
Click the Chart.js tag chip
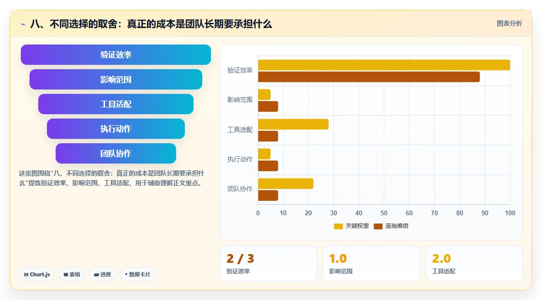point(37,274)
